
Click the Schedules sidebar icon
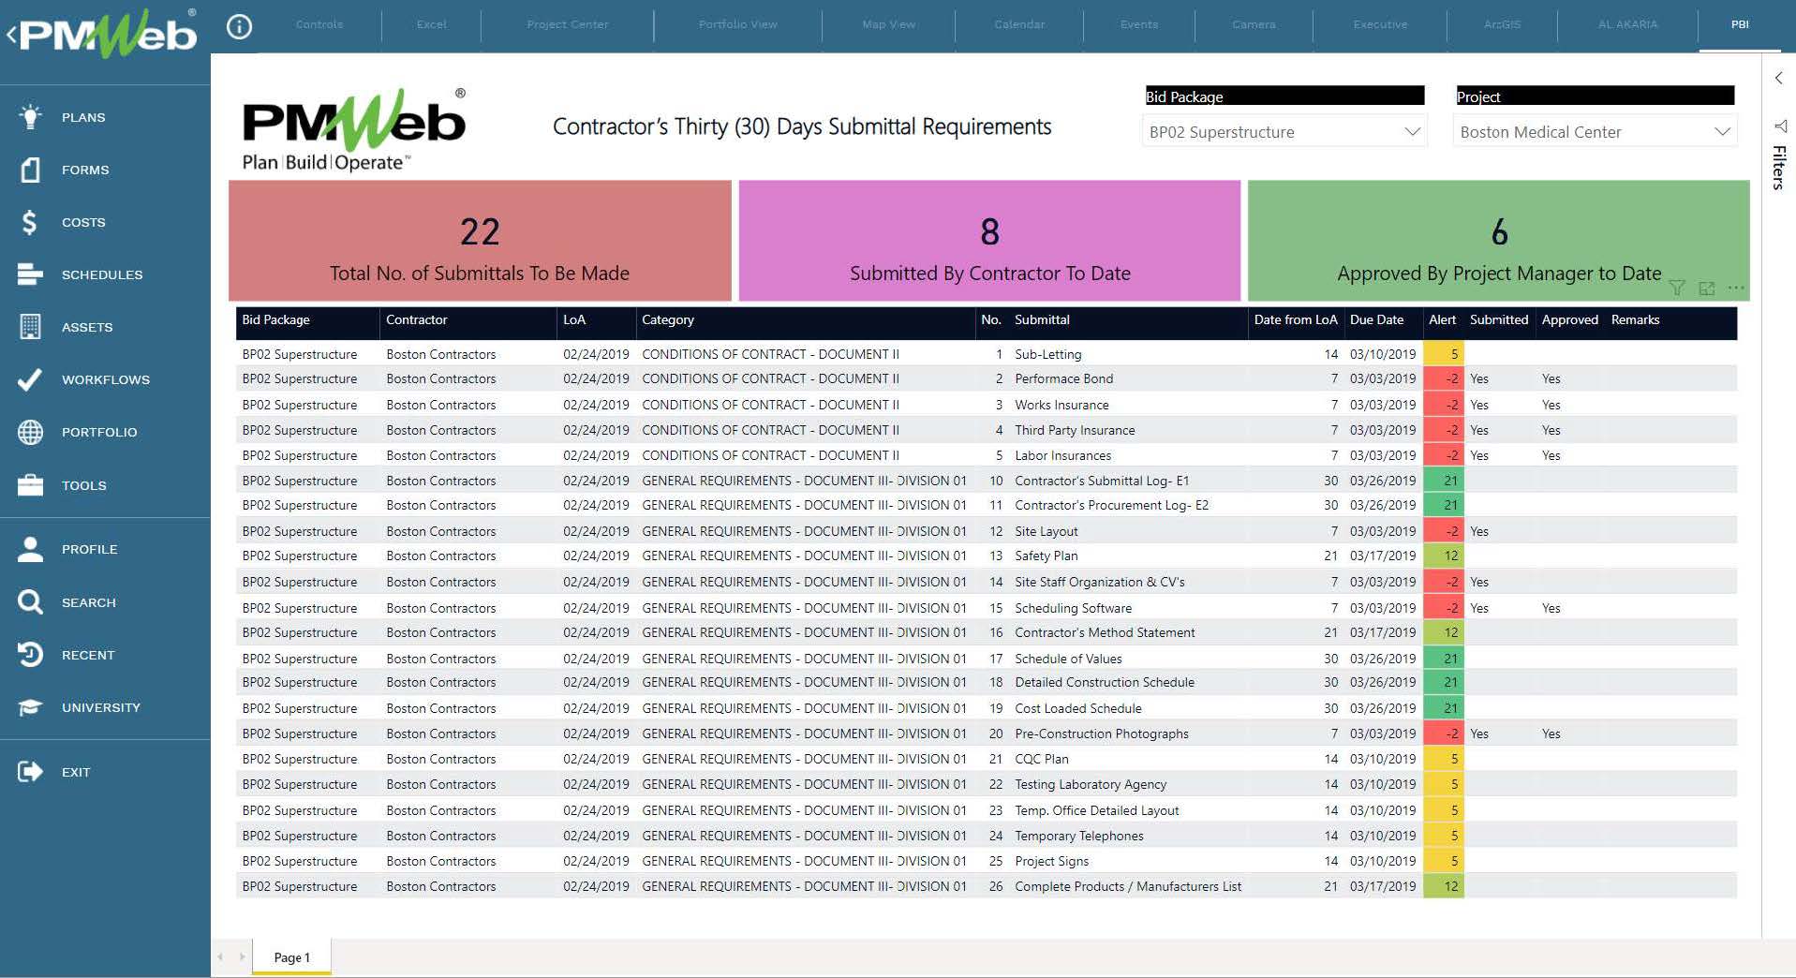(x=28, y=274)
